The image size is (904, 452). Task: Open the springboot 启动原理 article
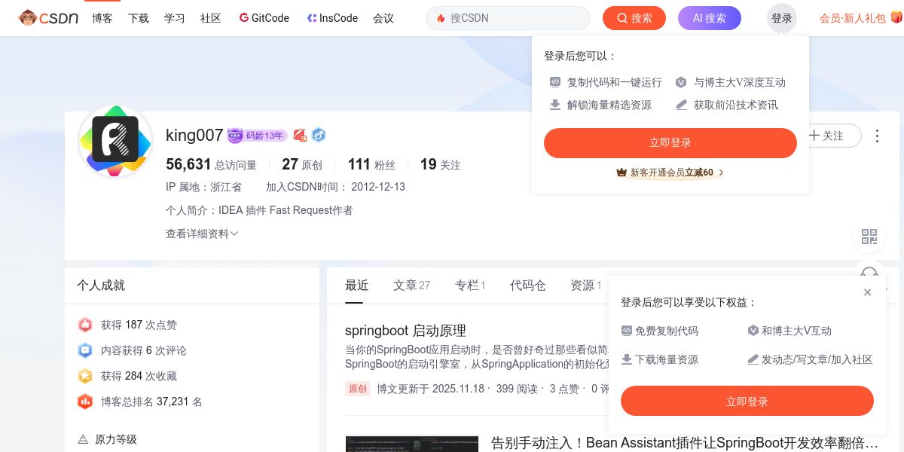[x=405, y=330]
